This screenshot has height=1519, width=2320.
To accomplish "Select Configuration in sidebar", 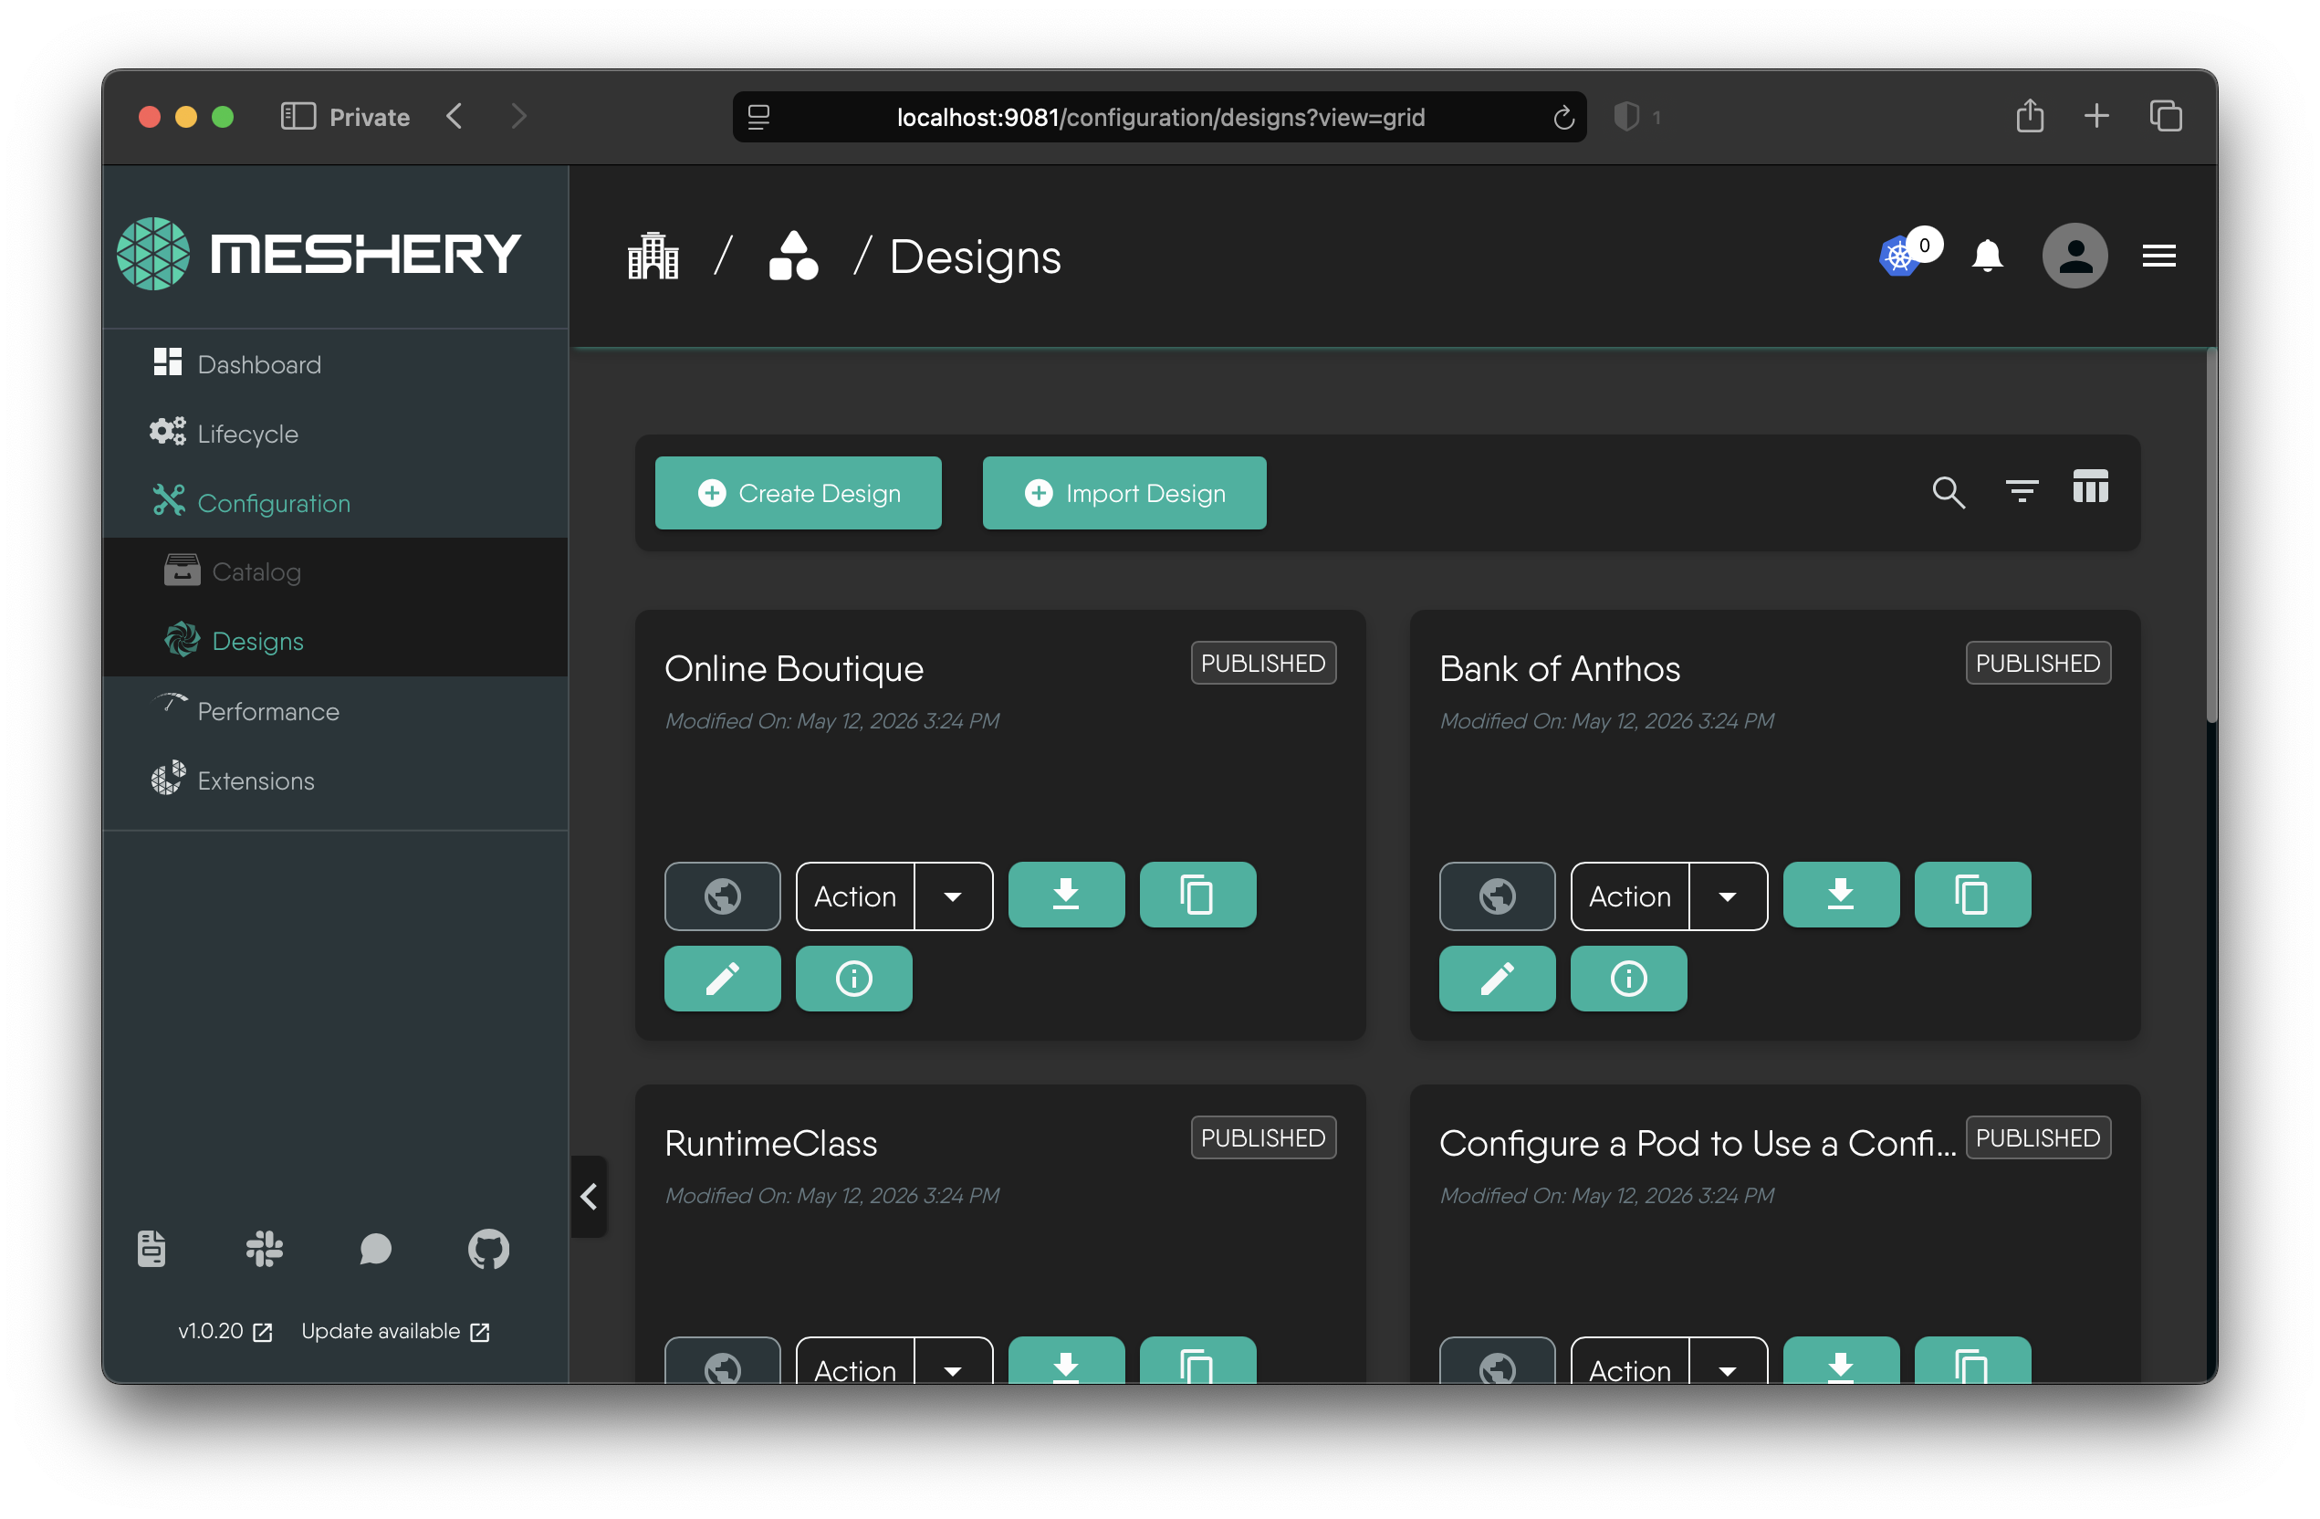I will (x=335, y=502).
